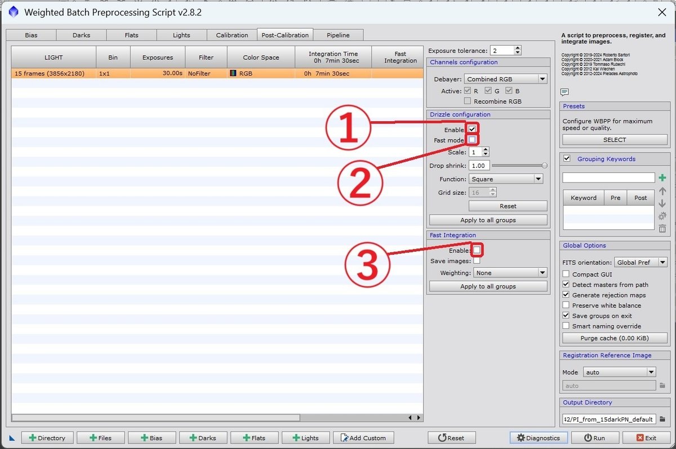Apply Drizzle settings to all groups
The height and width of the screenshot is (449, 676).
[x=488, y=220]
